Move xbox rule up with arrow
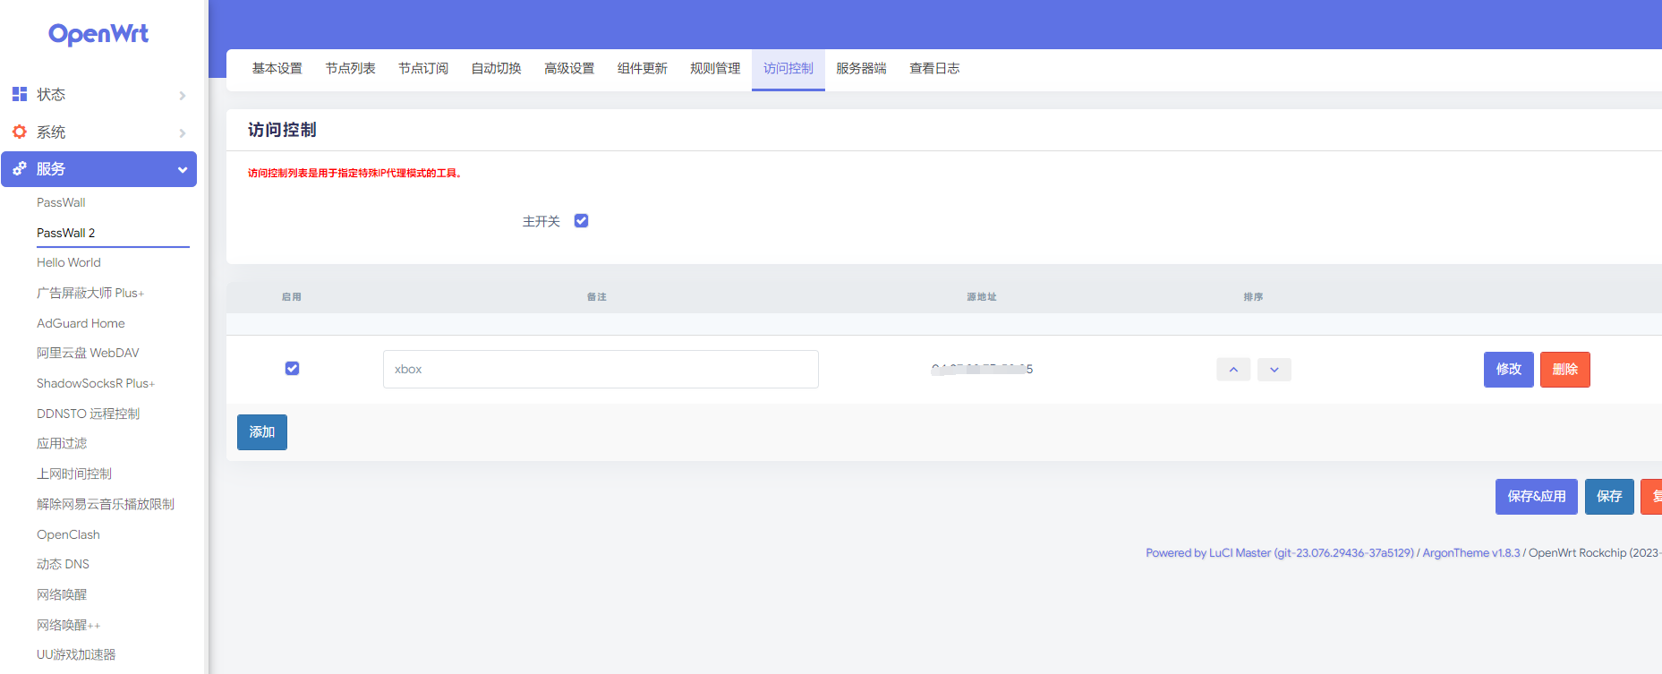Screen dimensions: 1662x674 pos(1233,370)
